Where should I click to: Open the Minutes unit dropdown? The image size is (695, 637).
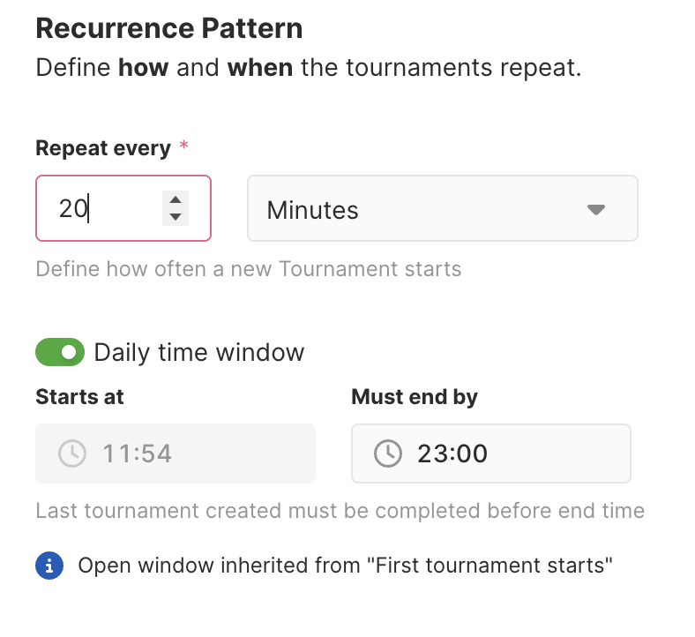442,208
